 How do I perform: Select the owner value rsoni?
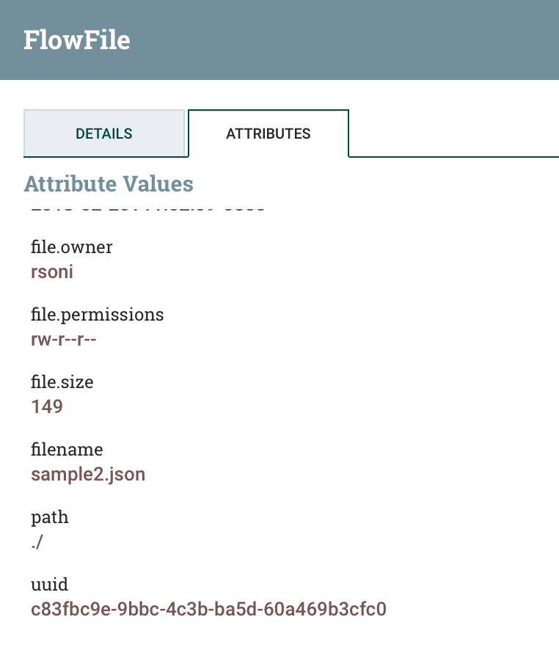[51, 271]
